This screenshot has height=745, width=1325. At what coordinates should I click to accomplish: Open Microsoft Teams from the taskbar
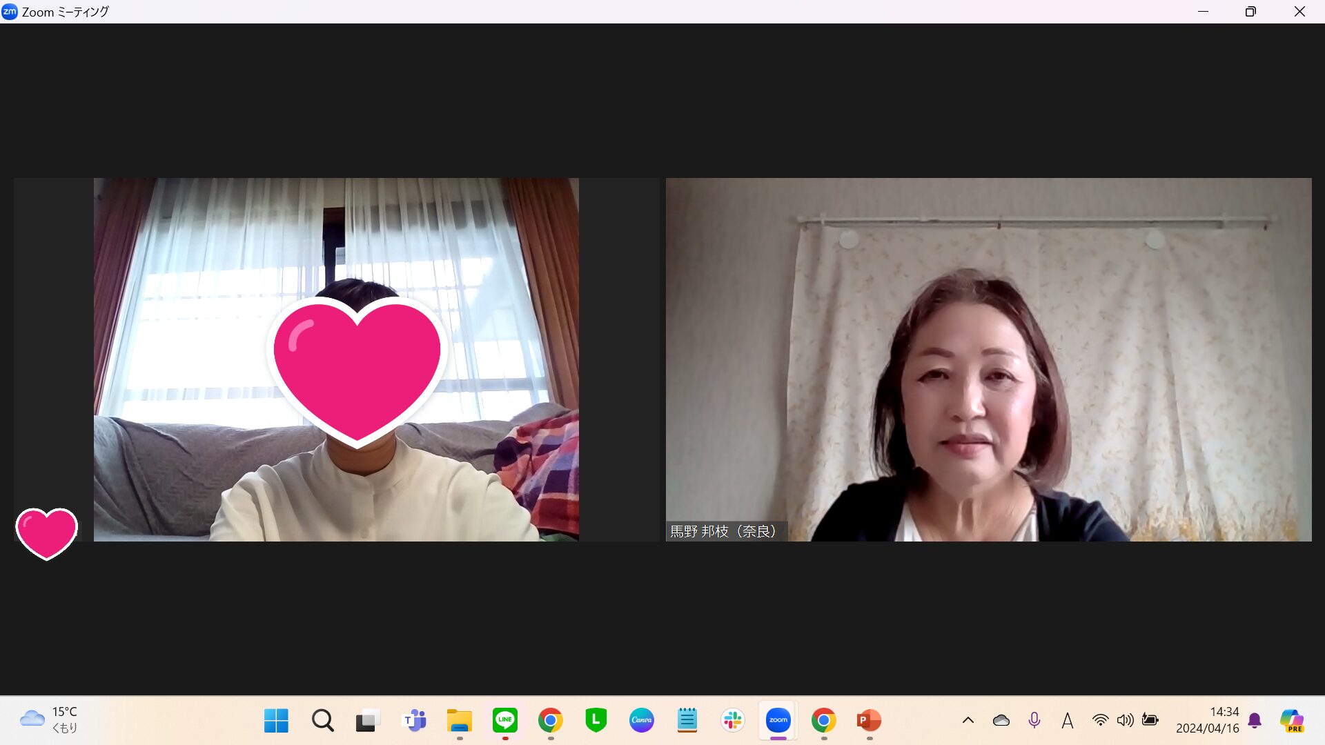click(414, 721)
